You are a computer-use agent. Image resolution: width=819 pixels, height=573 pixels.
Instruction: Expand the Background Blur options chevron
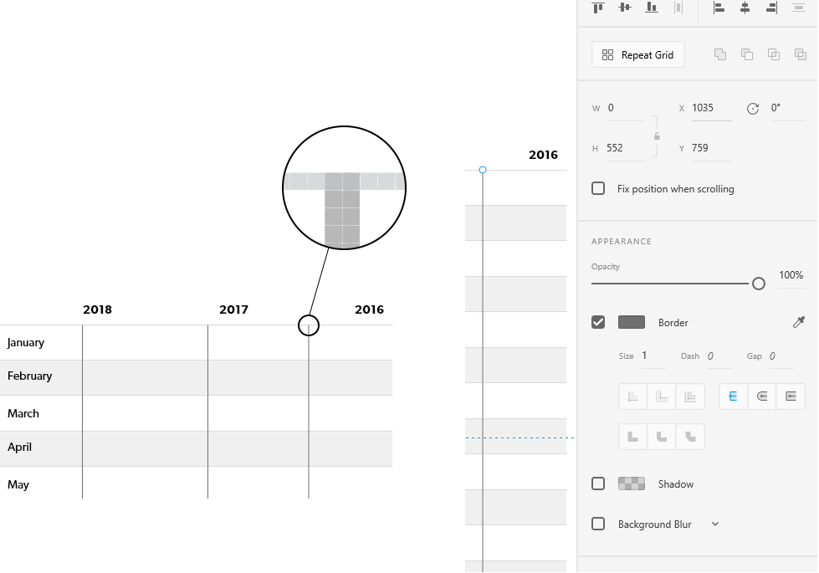pyautogui.click(x=715, y=524)
